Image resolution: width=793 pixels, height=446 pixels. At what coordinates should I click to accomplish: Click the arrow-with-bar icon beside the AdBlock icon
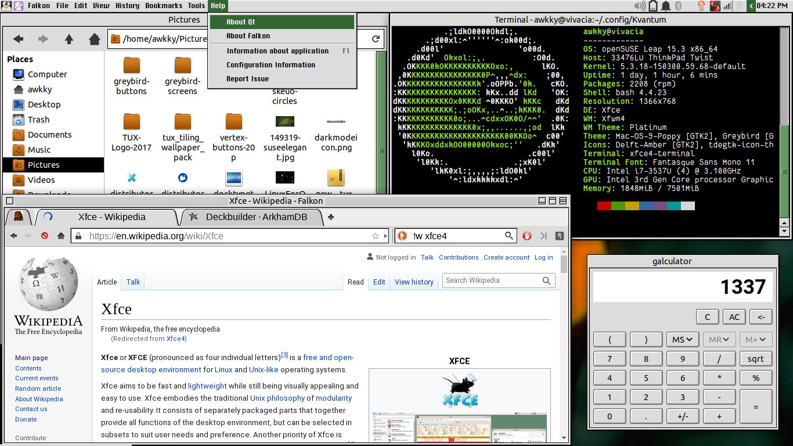pyautogui.click(x=543, y=236)
